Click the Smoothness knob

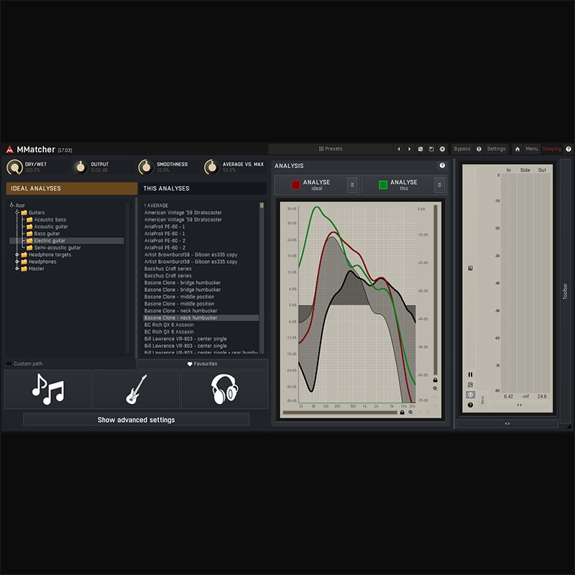pyautogui.click(x=146, y=167)
